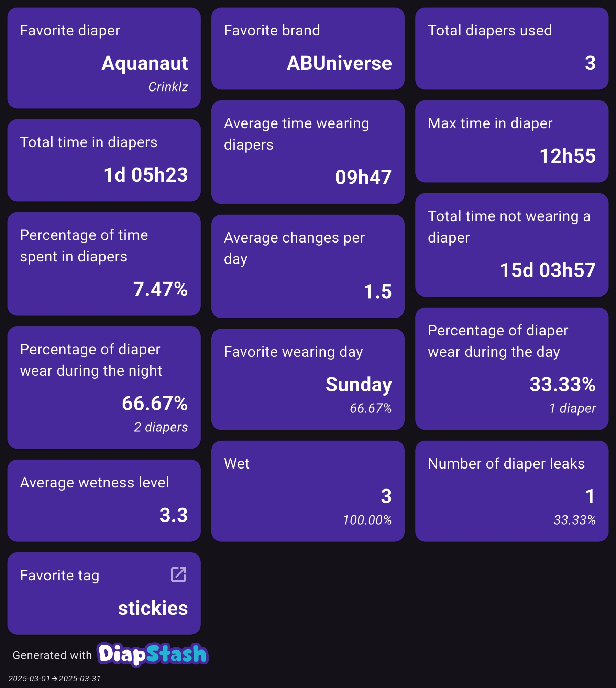Select the Favorite diaper Aquanaut card
Screen dimensions: 616x688
tap(104, 58)
